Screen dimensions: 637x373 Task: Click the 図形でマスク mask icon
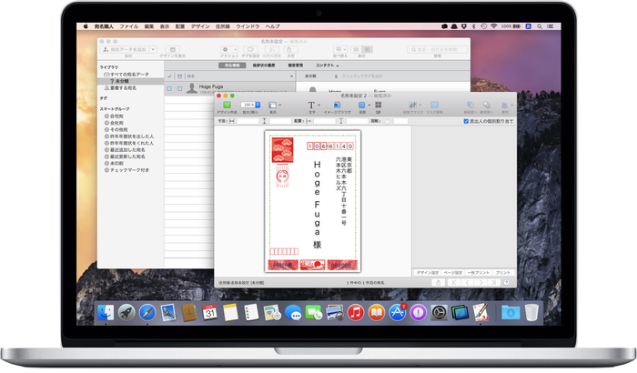click(412, 105)
